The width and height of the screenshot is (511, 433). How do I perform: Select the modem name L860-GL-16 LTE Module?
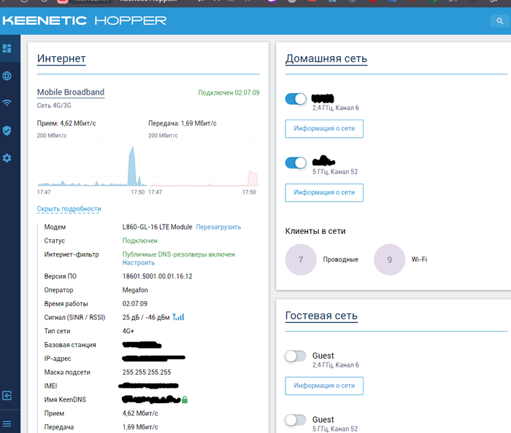point(158,227)
